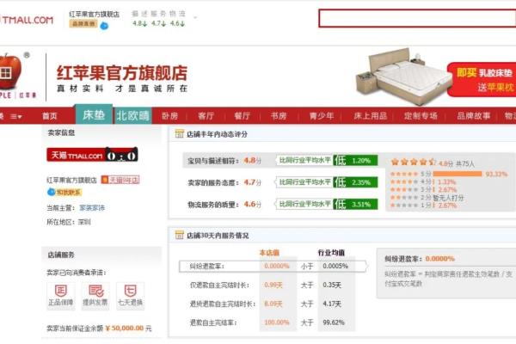Click the 天猫9年店 badge
The image size is (516, 344).
120,180
